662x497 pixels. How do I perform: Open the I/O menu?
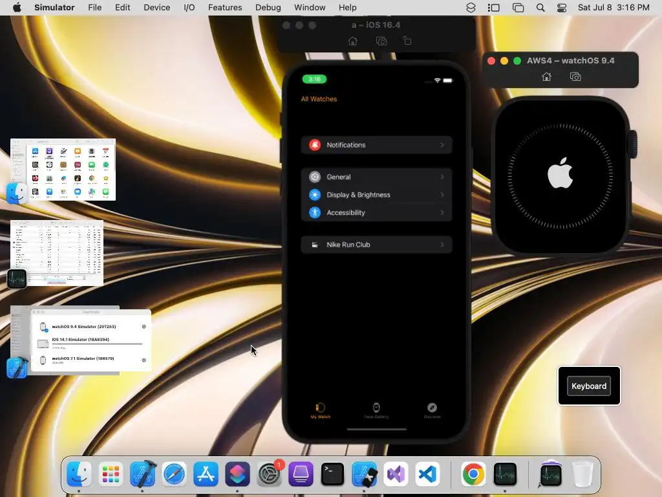189,8
